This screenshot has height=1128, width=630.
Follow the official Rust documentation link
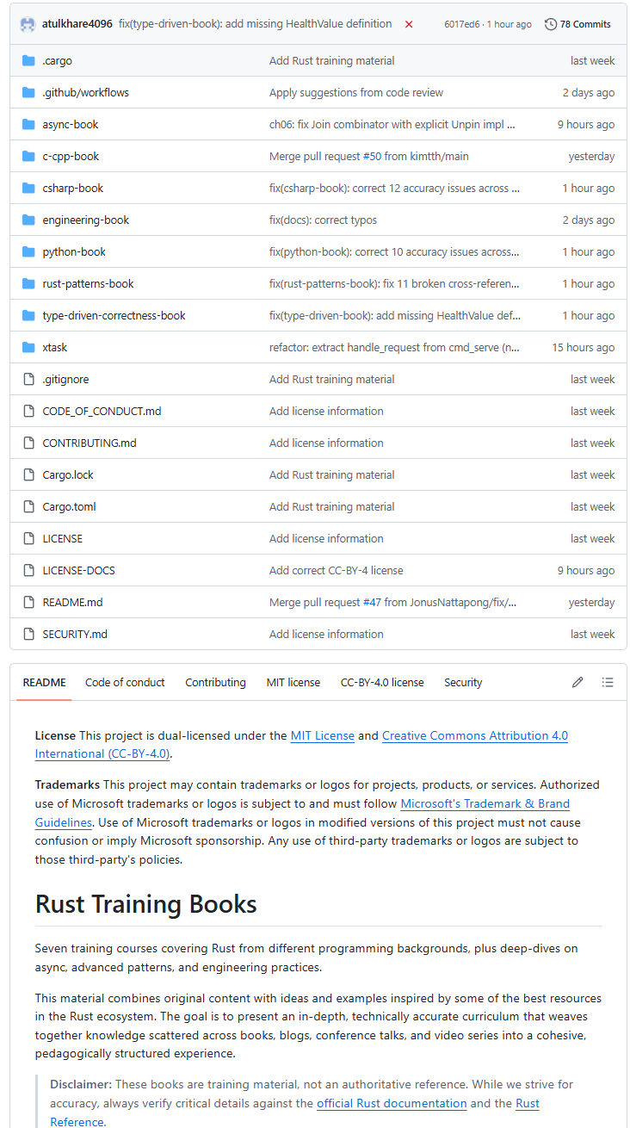click(392, 1103)
